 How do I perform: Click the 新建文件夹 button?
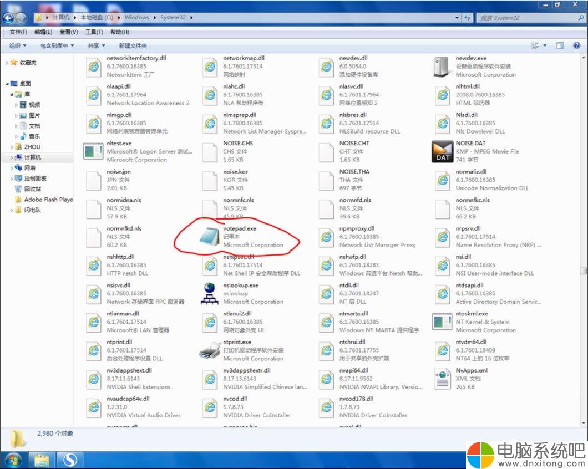tap(133, 46)
